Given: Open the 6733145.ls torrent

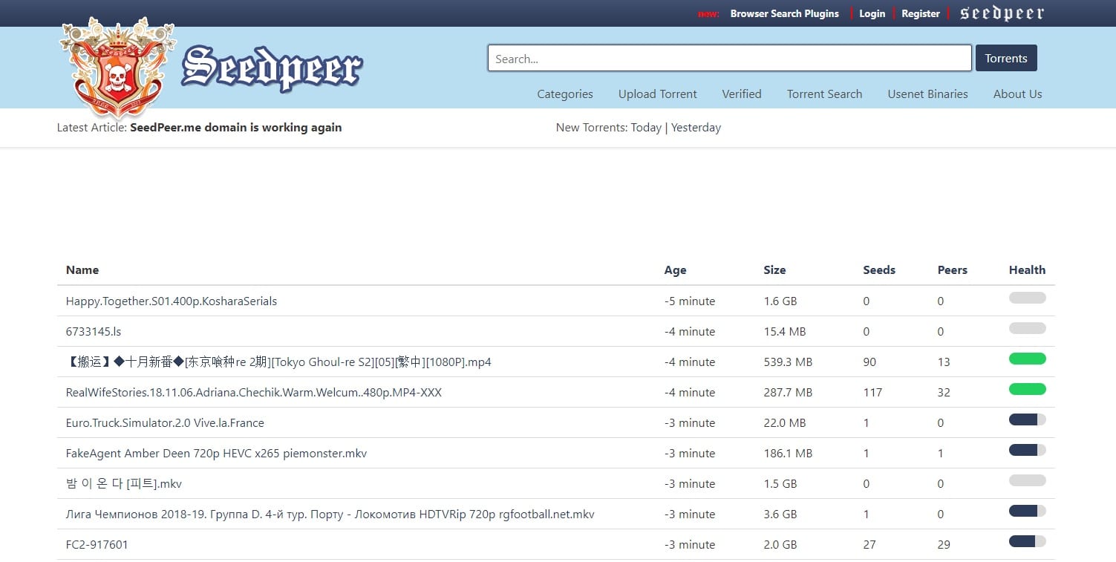Looking at the screenshot, I should click(94, 332).
